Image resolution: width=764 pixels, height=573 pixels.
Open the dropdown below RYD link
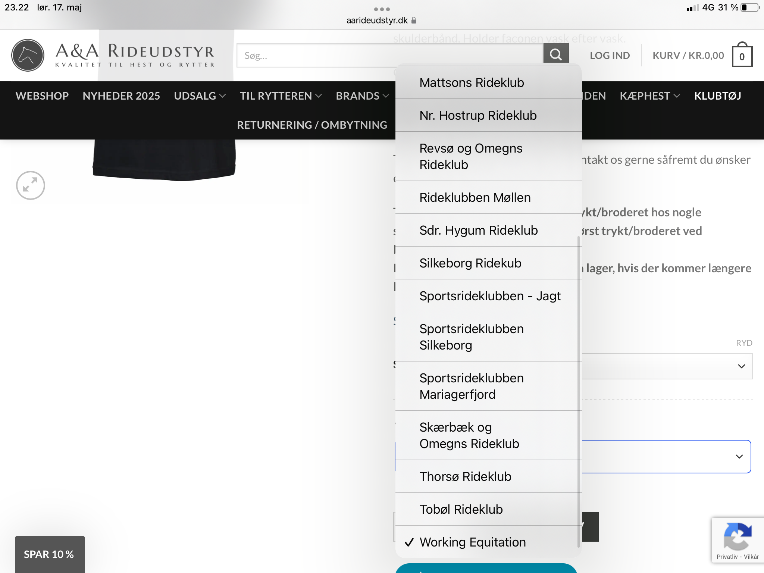pos(667,366)
